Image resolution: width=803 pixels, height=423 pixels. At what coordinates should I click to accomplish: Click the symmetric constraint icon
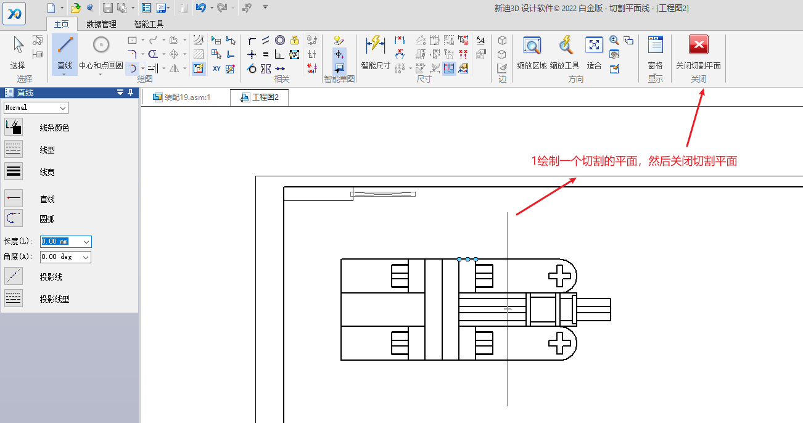point(266,68)
